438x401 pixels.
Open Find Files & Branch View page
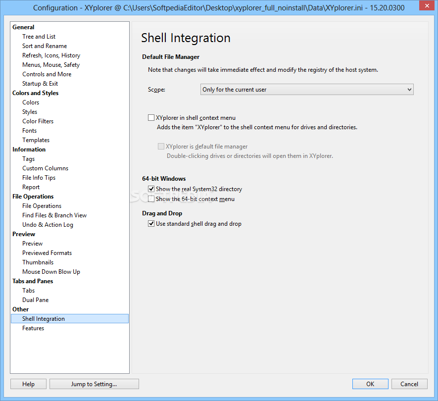point(54,215)
